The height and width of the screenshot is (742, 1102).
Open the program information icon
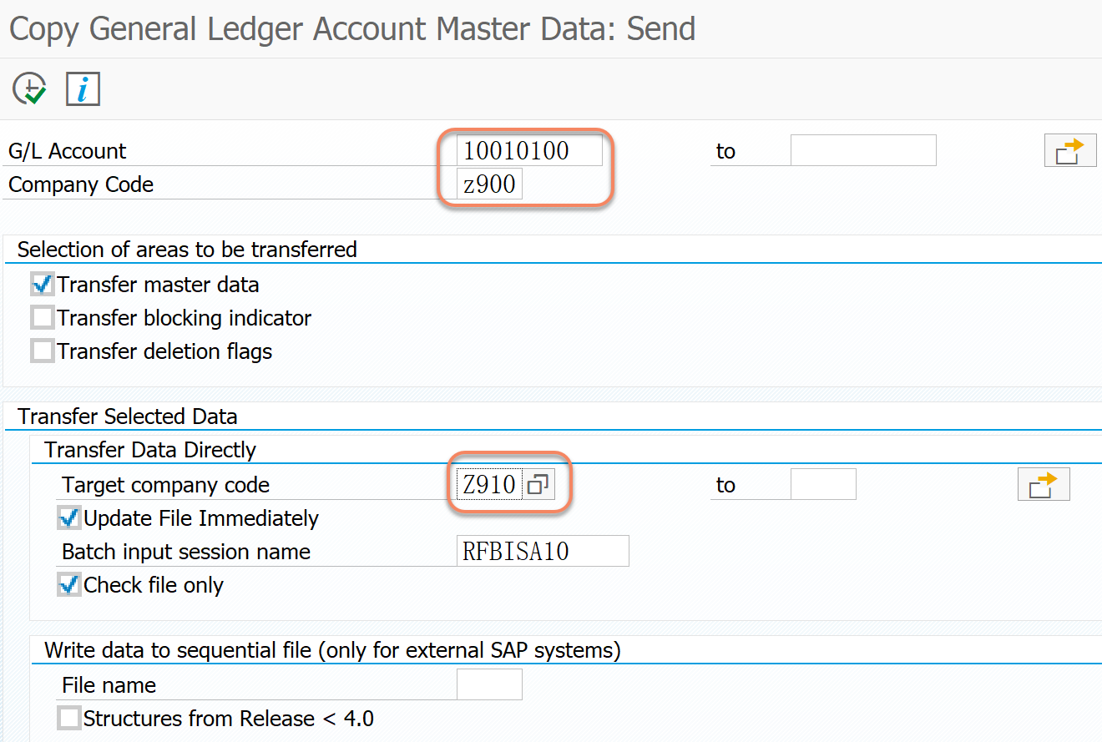pos(82,88)
